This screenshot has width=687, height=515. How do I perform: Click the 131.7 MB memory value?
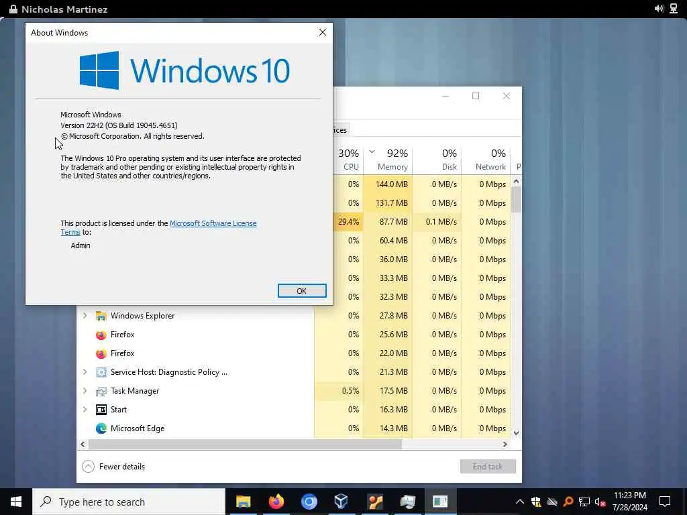coord(391,203)
